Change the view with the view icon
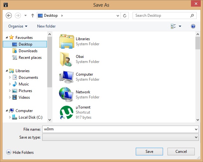Image resolution: width=203 pixels, height=162 pixels. click(173, 26)
